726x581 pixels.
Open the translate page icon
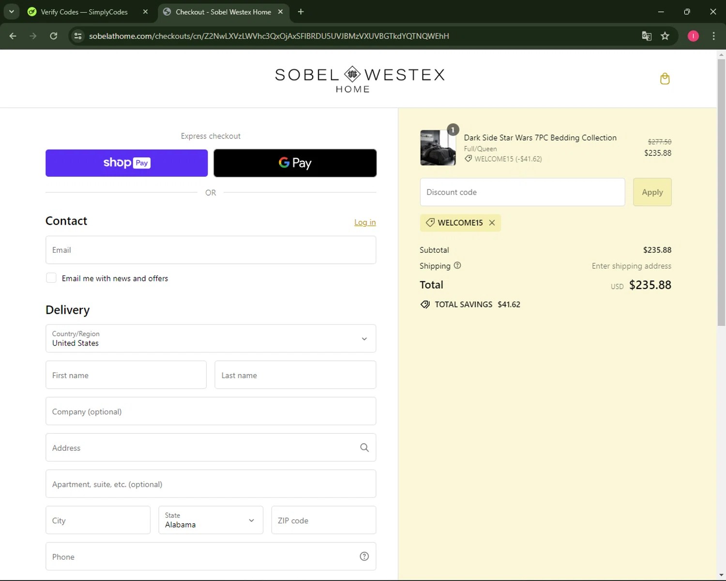coord(647,36)
